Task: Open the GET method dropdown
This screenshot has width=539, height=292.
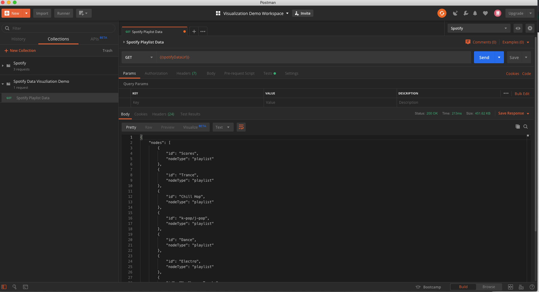Action: (139, 57)
